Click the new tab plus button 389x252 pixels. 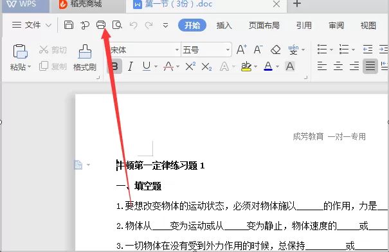[297, 3]
